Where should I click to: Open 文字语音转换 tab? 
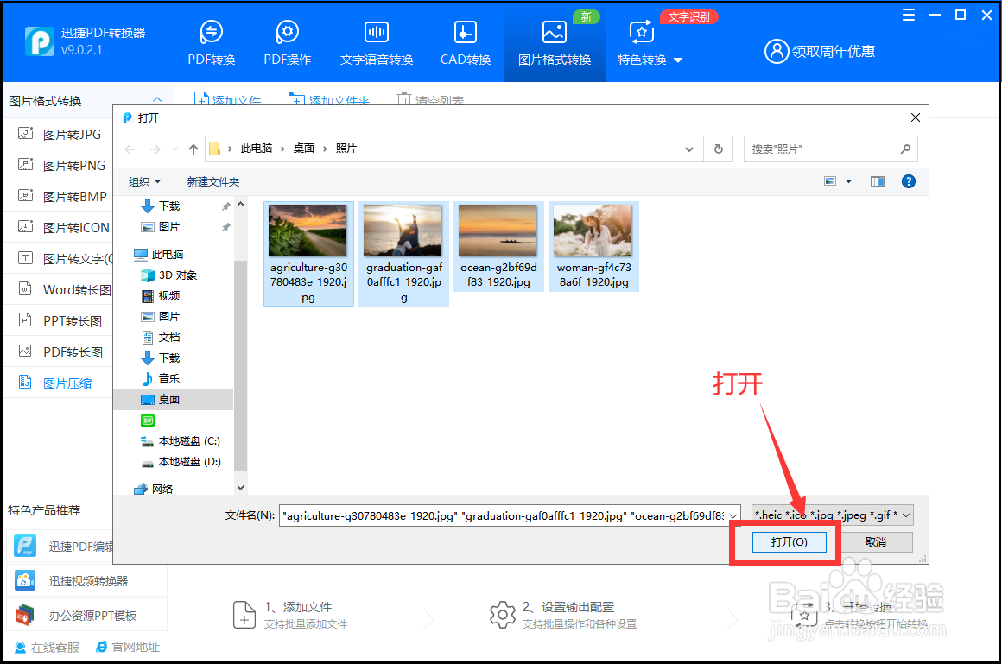[x=377, y=43]
